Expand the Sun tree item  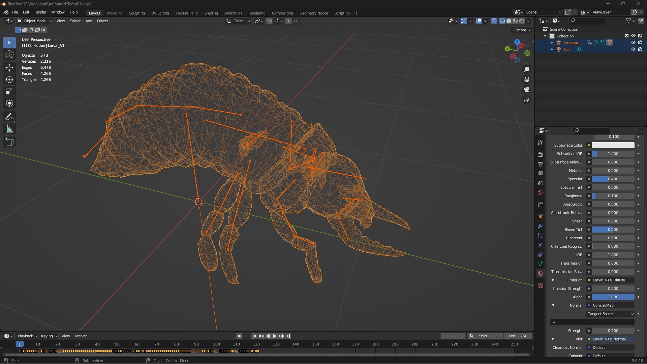(552, 49)
